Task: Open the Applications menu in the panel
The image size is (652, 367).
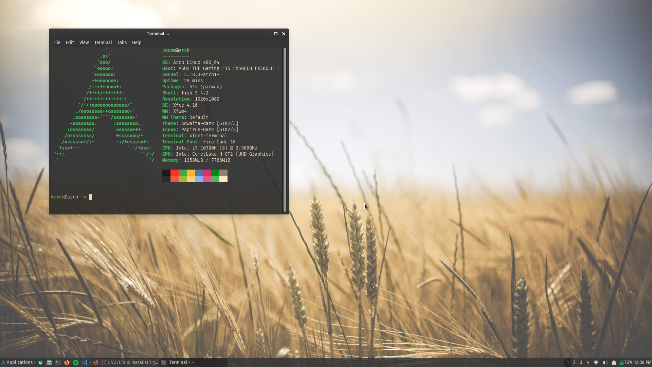Action: click(x=17, y=362)
